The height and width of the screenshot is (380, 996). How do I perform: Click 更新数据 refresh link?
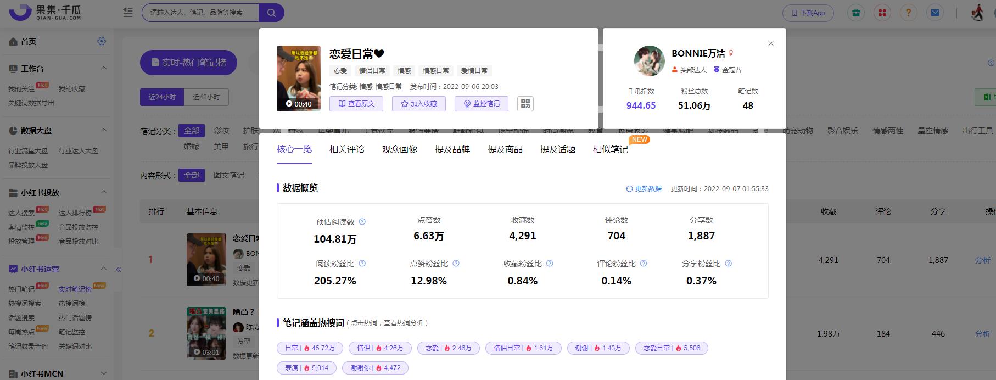coord(644,188)
